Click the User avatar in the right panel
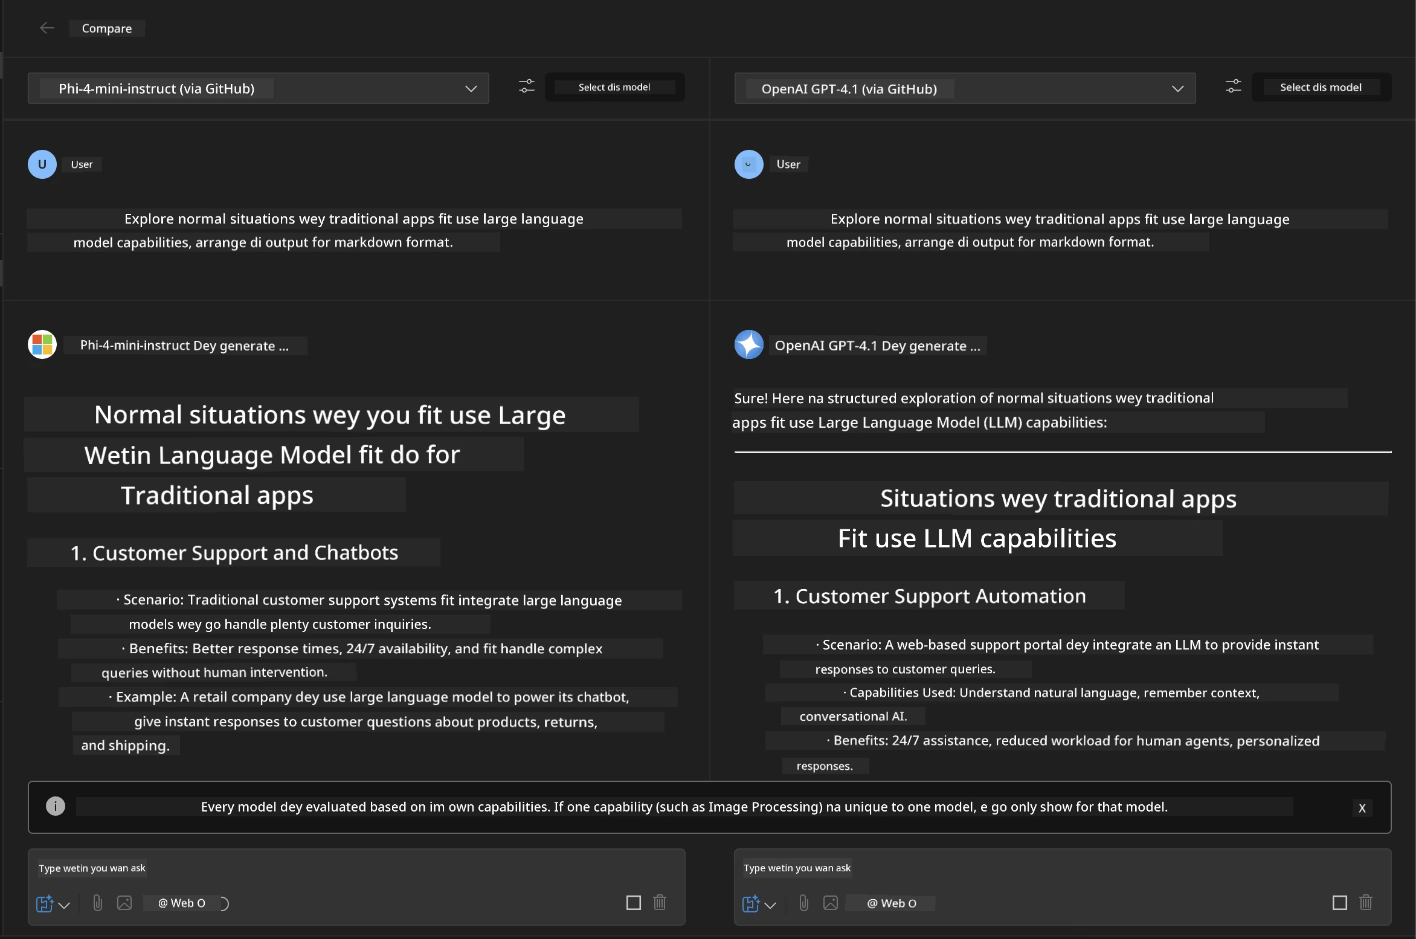The image size is (1416, 939). click(749, 164)
